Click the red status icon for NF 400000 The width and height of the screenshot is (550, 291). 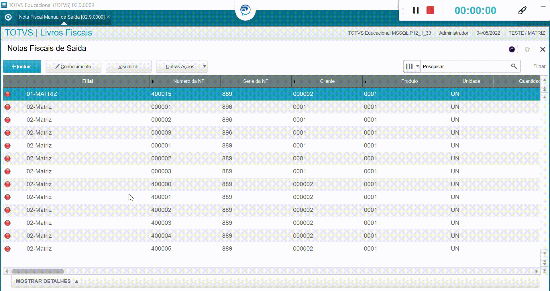8,184
